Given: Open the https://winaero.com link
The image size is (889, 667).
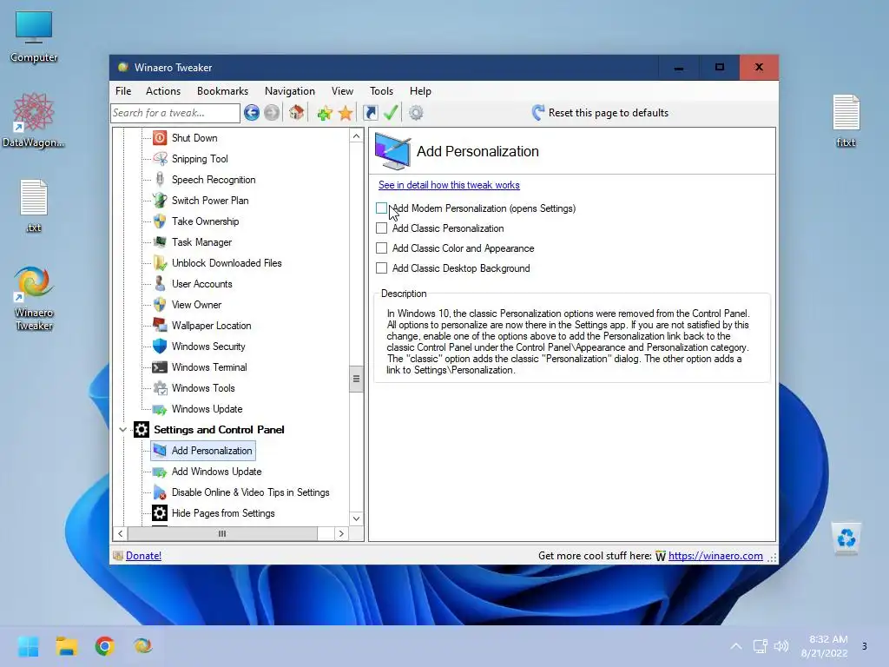Looking at the screenshot, I should pos(715,556).
